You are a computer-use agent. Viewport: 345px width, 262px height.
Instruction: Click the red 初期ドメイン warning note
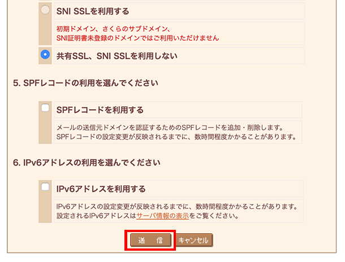(x=137, y=33)
